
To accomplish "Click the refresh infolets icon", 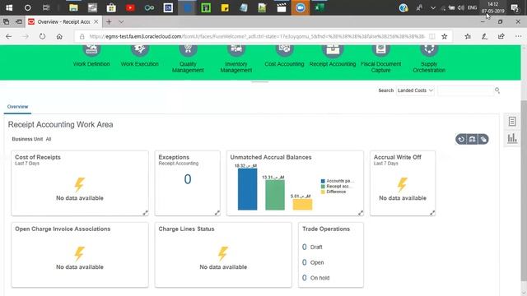I will point(461,139).
